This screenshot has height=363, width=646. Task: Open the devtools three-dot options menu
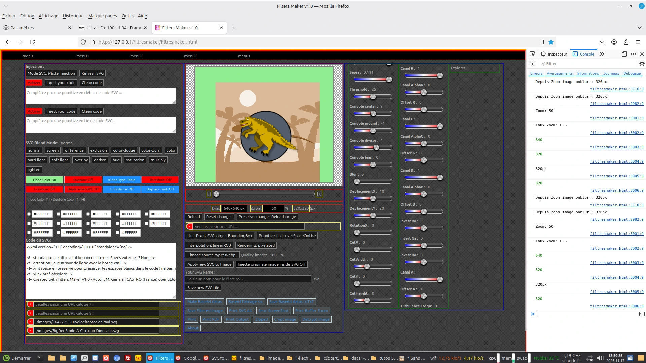pyautogui.click(x=633, y=54)
